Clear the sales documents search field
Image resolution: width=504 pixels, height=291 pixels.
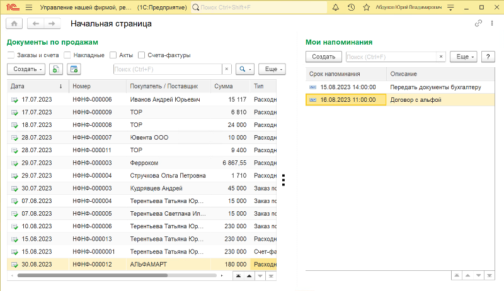coord(227,69)
